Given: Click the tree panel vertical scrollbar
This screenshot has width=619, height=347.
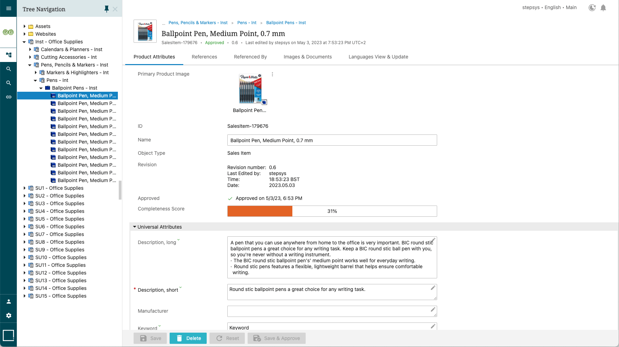Looking at the screenshot, I should pos(120,190).
